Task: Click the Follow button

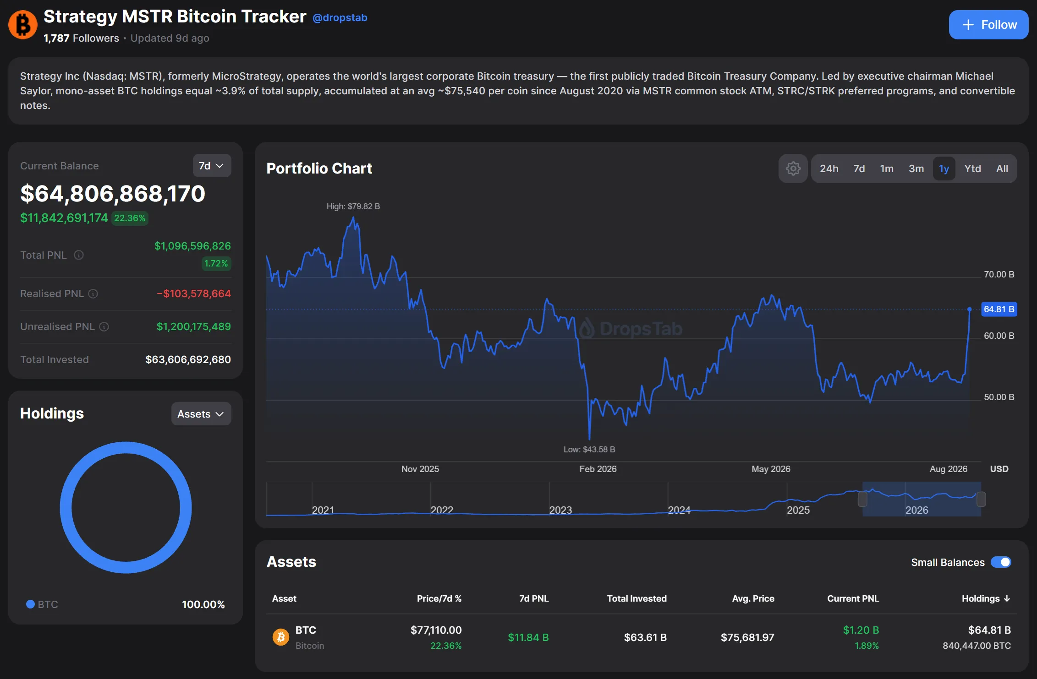Action: click(x=989, y=25)
